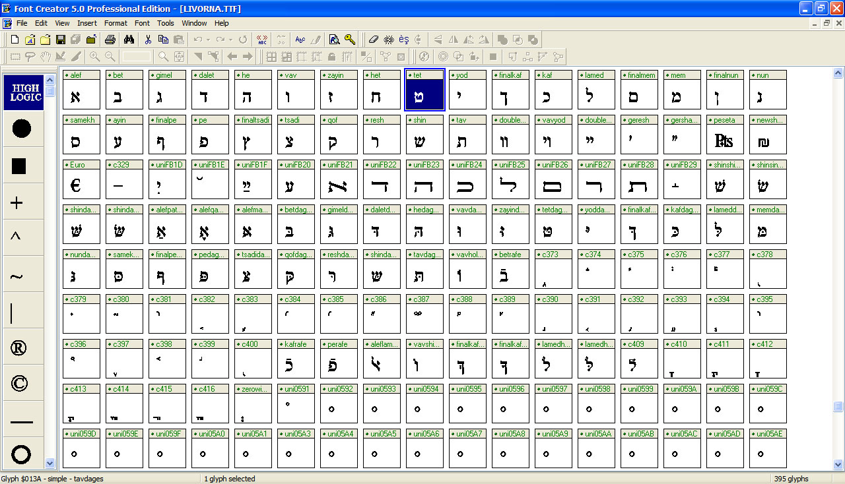Pick the filled circle sample in left panel
Image resolution: width=845 pixels, height=484 pixels.
22,129
